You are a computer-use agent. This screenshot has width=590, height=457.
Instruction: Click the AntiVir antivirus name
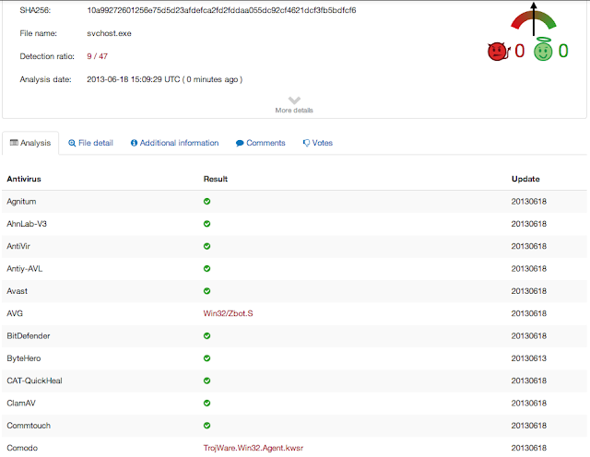point(18,246)
